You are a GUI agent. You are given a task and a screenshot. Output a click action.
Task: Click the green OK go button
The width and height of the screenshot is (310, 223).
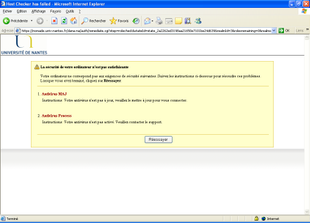coord(284,31)
